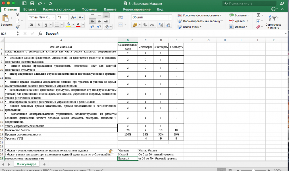Expand Форматировать как таблицу menu
This screenshot has width=289, height=171.
[200, 21]
